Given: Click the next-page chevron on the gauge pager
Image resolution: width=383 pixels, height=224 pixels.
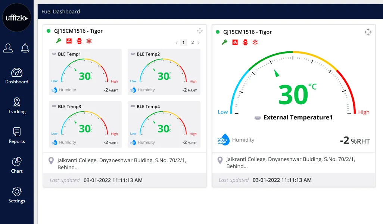Looking at the screenshot, I should click(199, 42).
